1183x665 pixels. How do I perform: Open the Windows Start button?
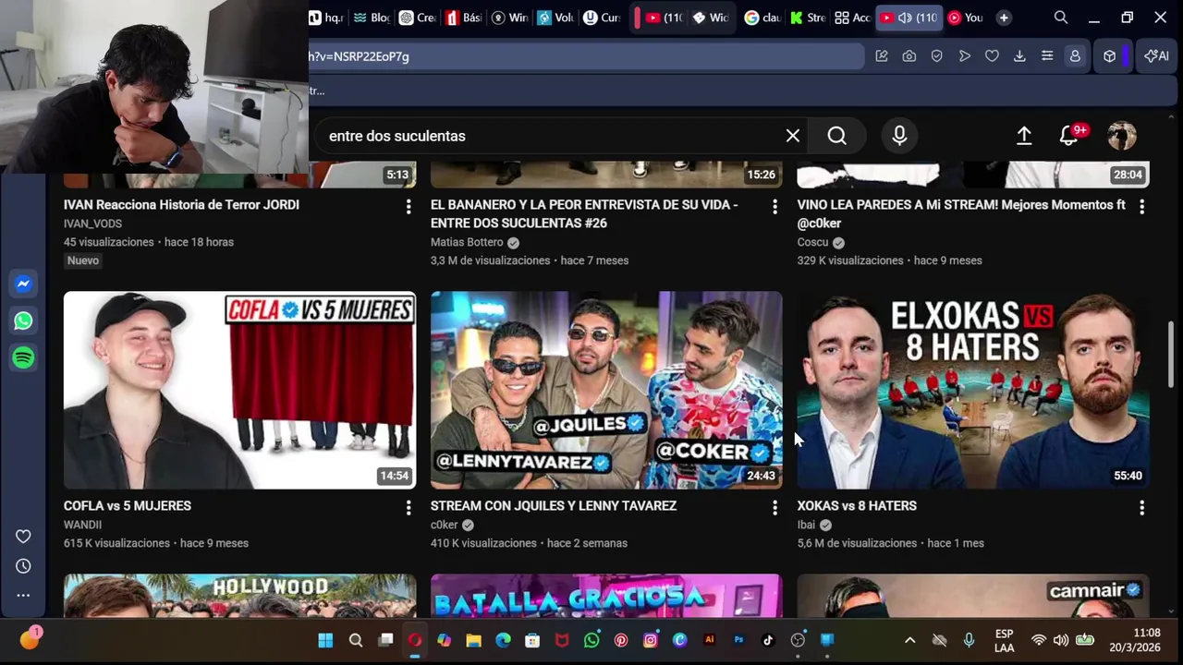[x=325, y=640]
